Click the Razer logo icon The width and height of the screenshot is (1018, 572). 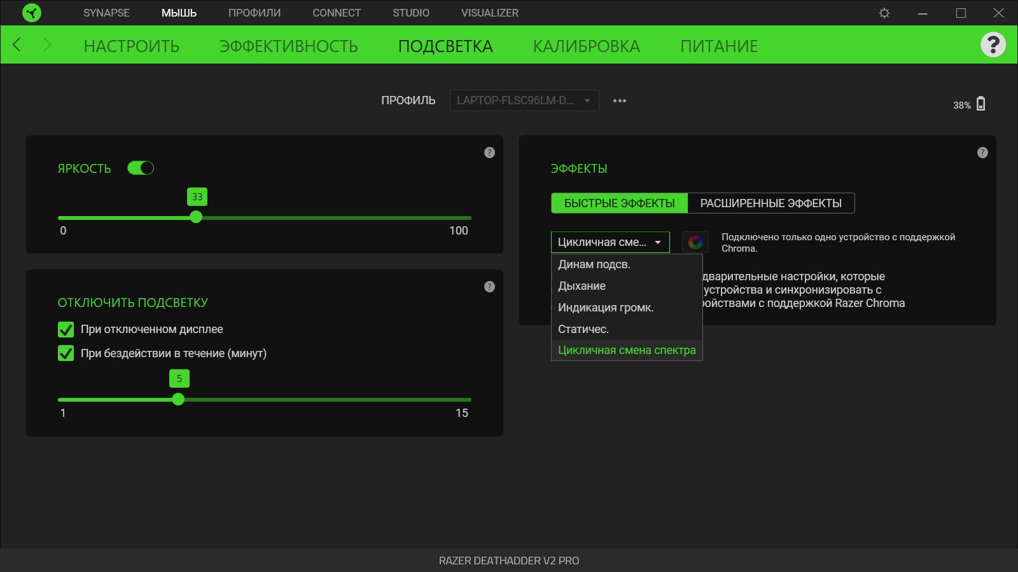(31, 13)
